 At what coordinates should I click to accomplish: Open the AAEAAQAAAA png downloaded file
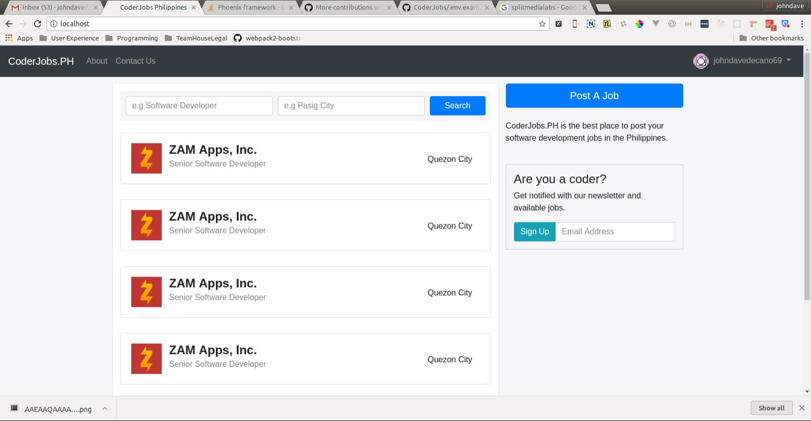(x=51, y=408)
